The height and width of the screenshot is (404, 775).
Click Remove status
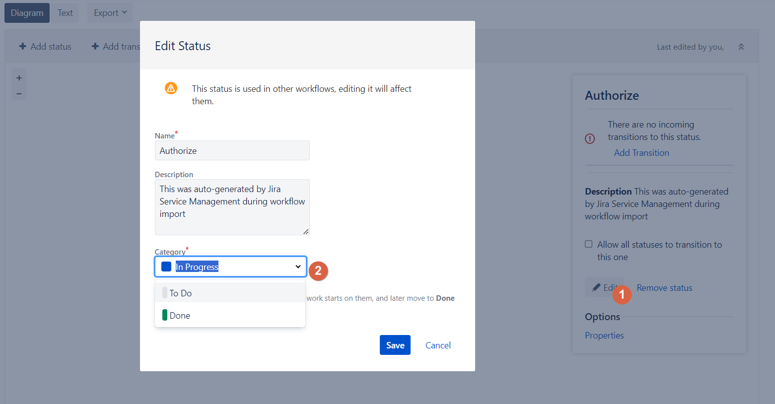click(x=664, y=287)
